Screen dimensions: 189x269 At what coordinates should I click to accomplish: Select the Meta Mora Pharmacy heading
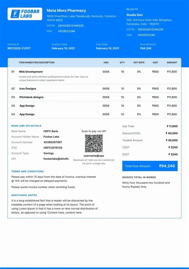click(66, 10)
